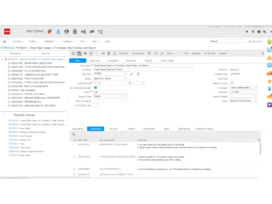This screenshot has height=204, width=272.
Task: Open the blue chat bubble sidebar icon
Action: click(x=269, y=65)
